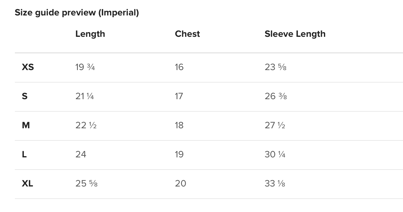The height and width of the screenshot is (212, 403).
Task: Click the Size guide preview (Imperial) heading
Action: click(x=77, y=13)
